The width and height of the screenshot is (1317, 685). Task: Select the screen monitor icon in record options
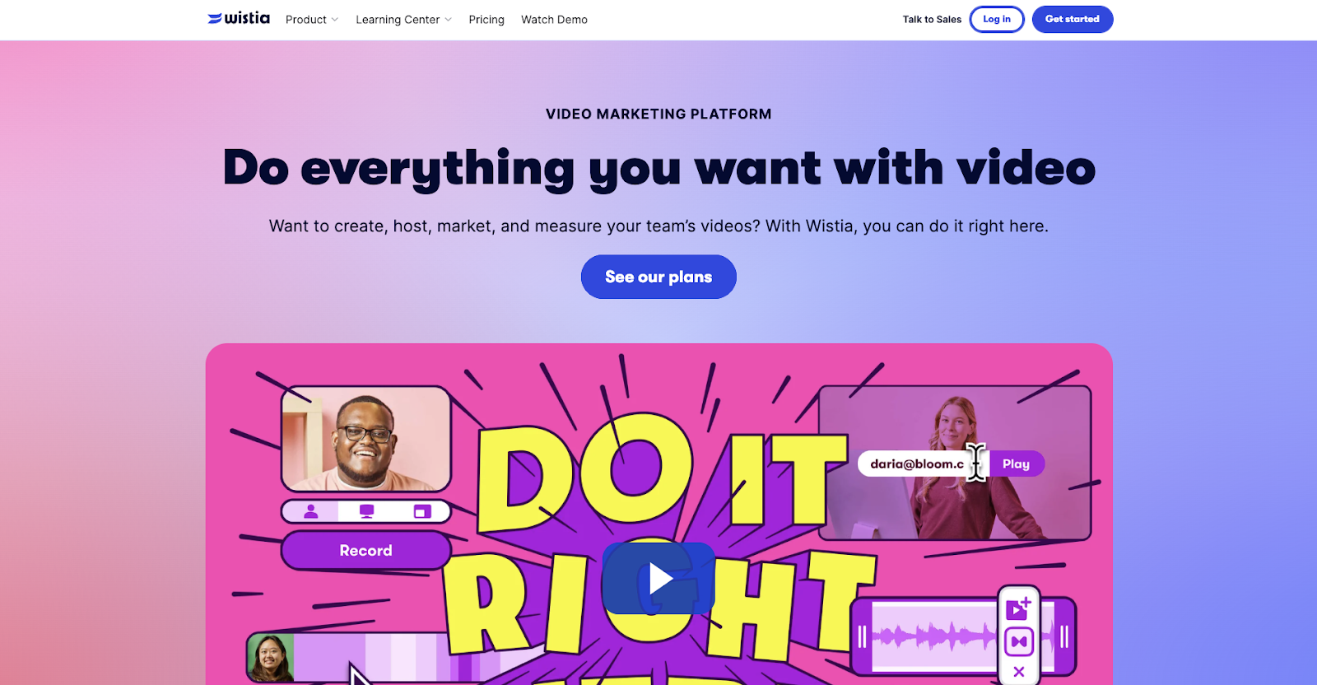367,511
